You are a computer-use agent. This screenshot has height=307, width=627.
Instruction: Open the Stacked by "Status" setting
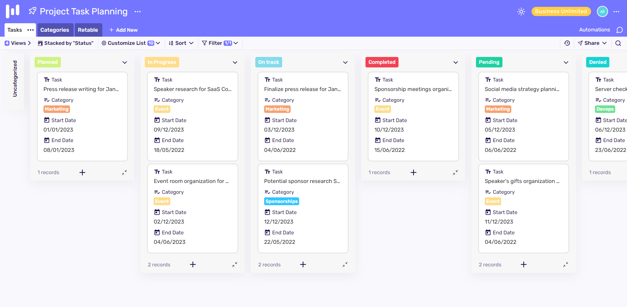point(66,43)
